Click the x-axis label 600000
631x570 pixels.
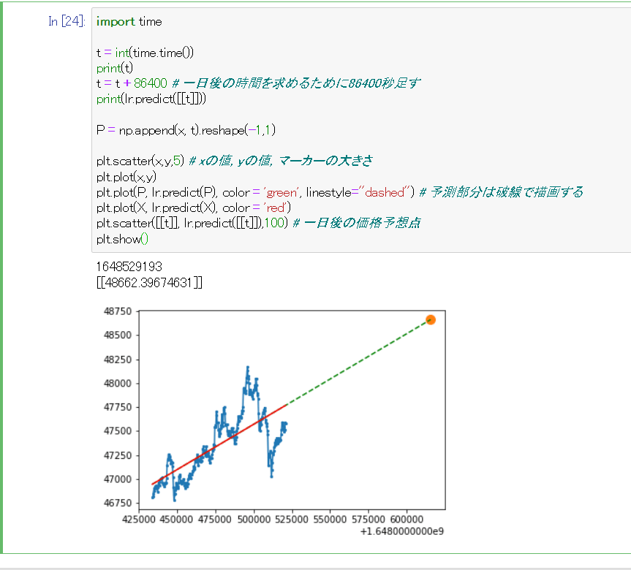407,520
